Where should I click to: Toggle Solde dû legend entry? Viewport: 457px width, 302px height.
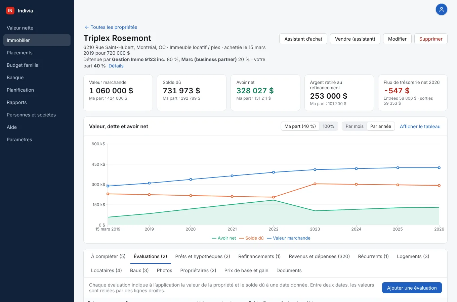pyautogui.click(x=251, y=238)
